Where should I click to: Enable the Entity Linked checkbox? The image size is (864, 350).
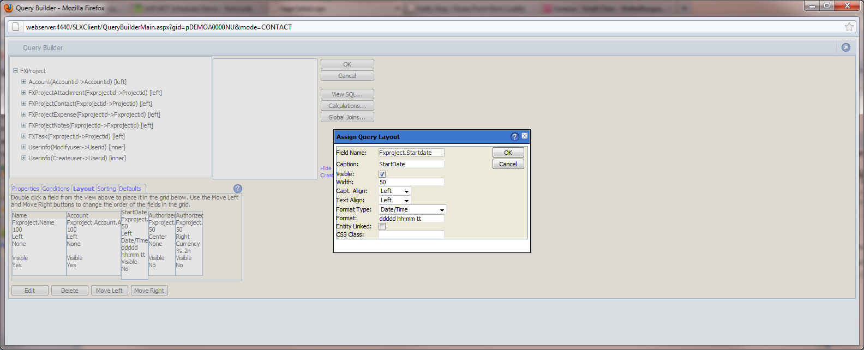[x=382, y=227]
